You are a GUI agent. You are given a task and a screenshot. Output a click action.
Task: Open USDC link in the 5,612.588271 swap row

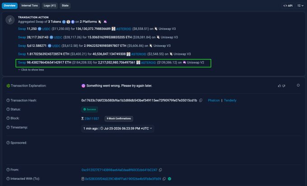(x=56, y=46)
